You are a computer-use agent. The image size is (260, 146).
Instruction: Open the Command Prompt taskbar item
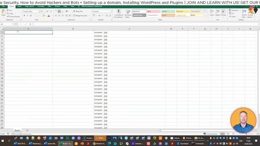coord(198,144)
